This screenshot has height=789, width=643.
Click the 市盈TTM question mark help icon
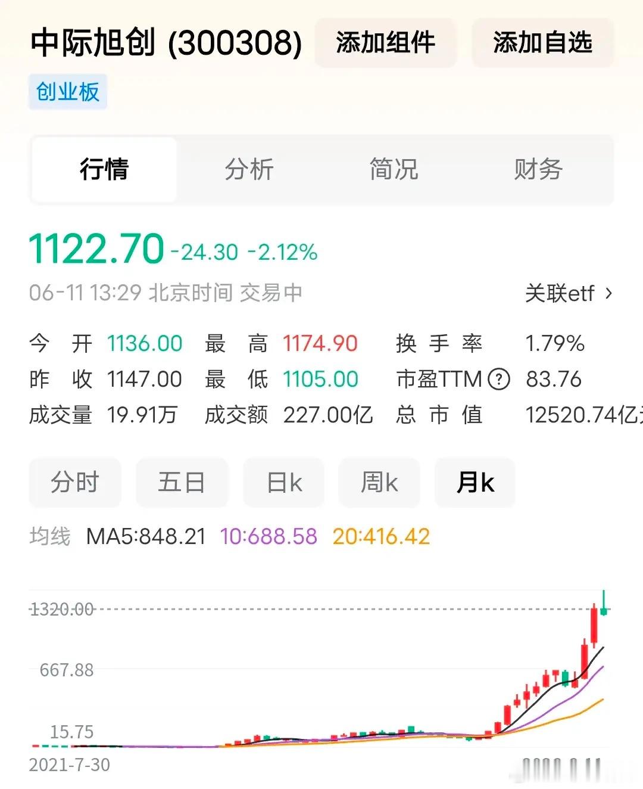coord(499,379)
